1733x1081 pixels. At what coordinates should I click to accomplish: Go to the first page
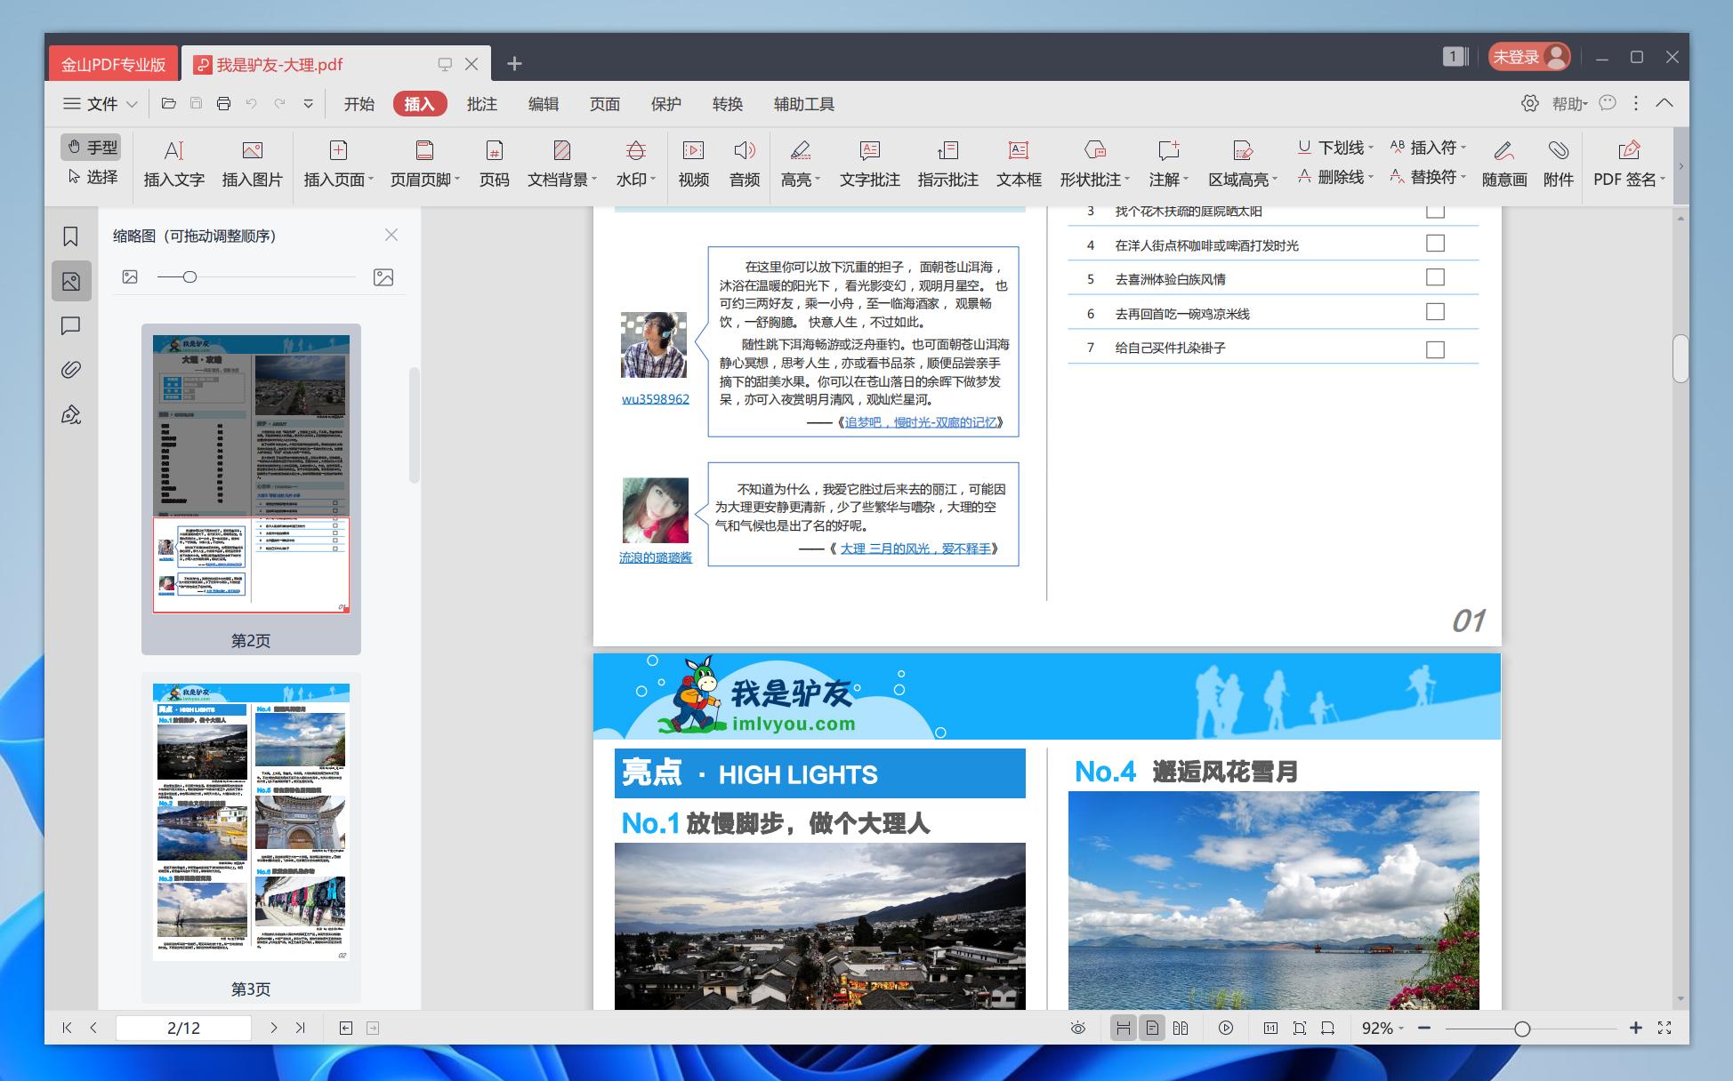pyautogui.click(x=67, y=1028)
